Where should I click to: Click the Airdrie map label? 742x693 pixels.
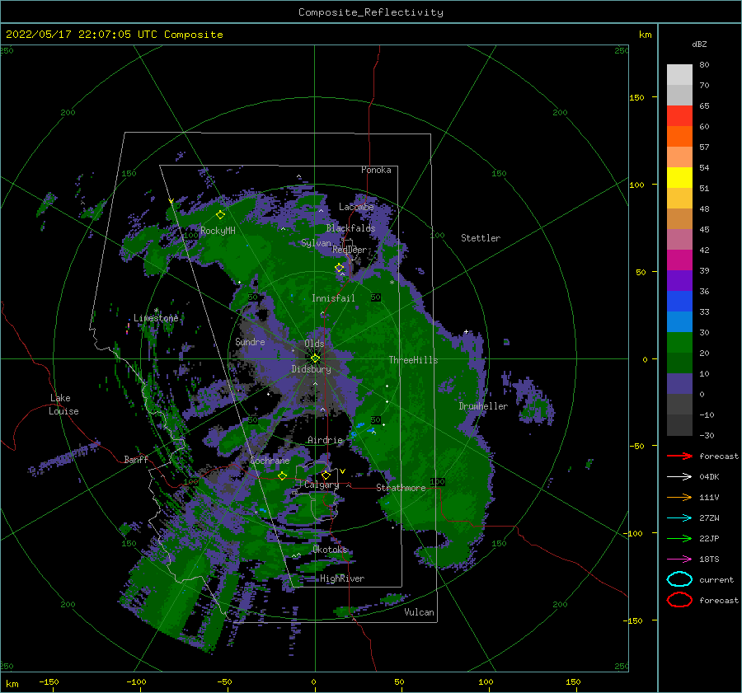tap(325, 440)
